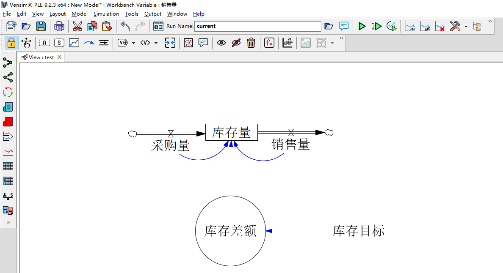Screen dimensions: 503x273
Task: Select the Arrow connector tool
Action: tap(88, 43)
